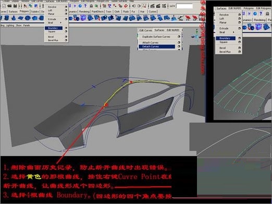Viewport: 272px width, 204px height.
Task: Click the Open Scene folder icon
Action: click(x=9, y=6)
